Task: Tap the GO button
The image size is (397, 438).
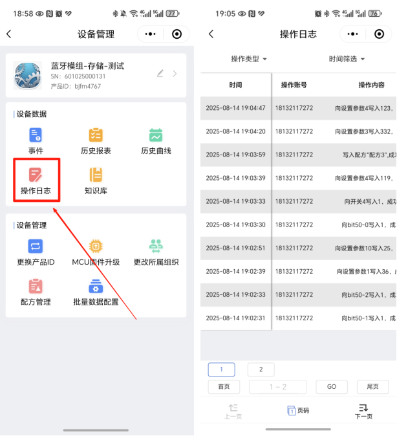Action: (x=332, y=387)
